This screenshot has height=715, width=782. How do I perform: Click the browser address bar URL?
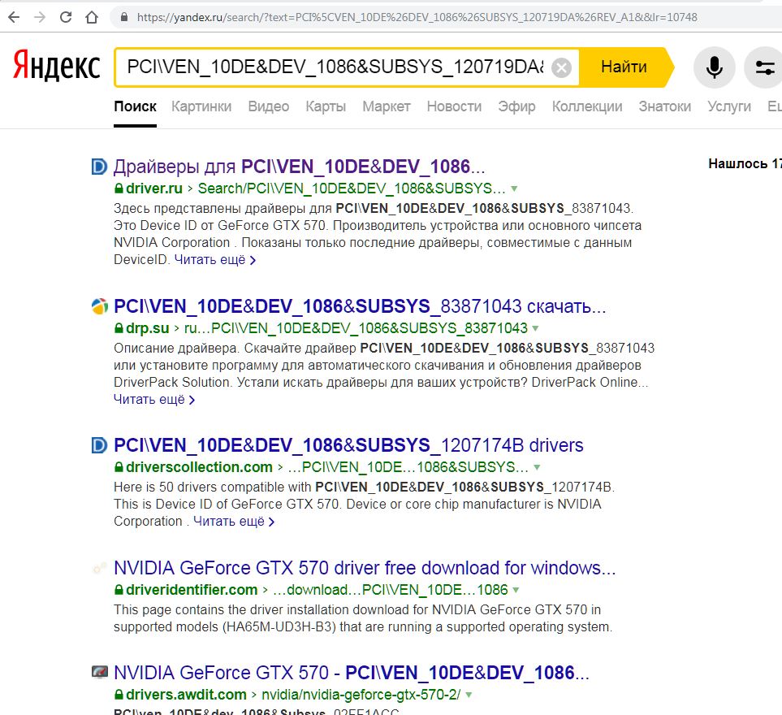(x=417, y=17)
